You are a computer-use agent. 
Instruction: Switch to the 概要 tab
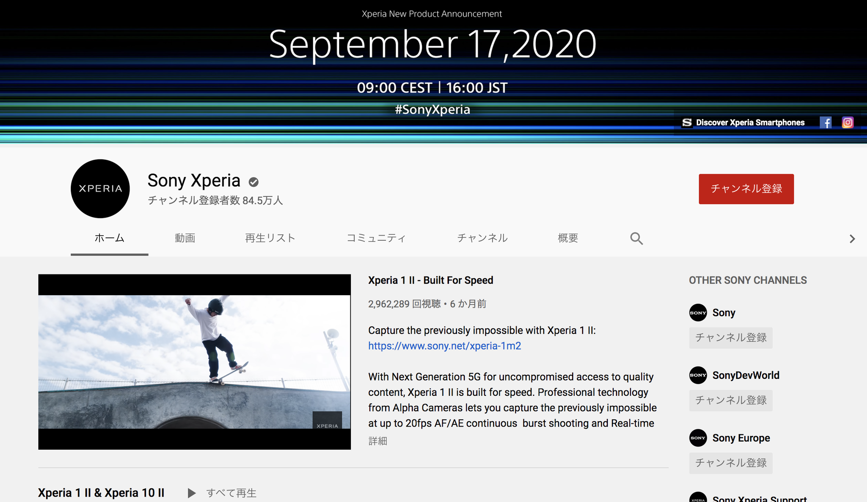568,238
